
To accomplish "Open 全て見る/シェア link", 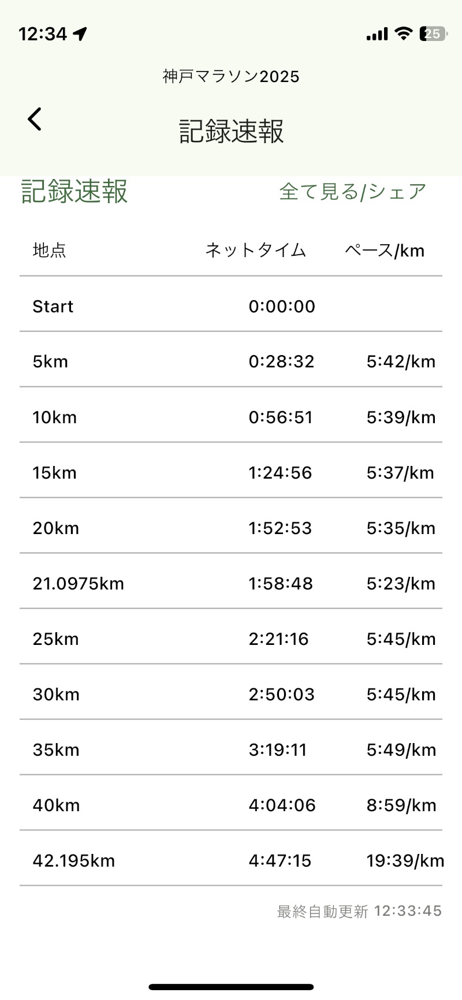I will tap(352, 192).
